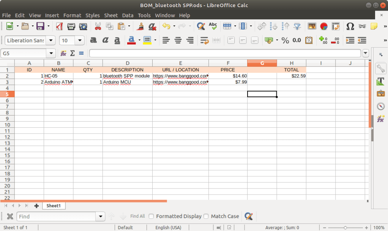This screenshot has height=231, width=388.
Task: Click the Cut scissors icon
Action: click(98, 26)
